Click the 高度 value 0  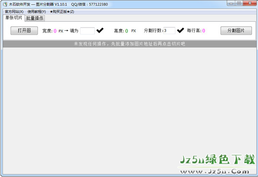[x=126, y=31]
